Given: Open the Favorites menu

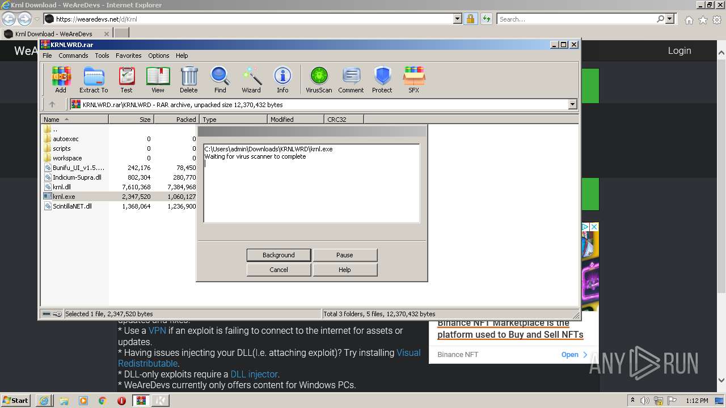Looking at the screenshot, I should (x=129, y=56).
